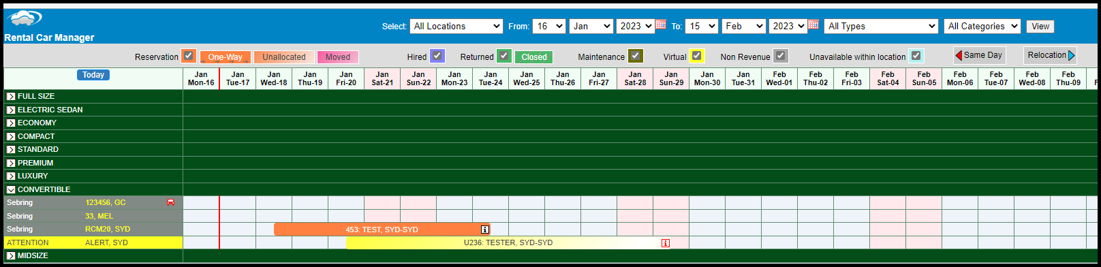Toggle the Non Revenue checkbox
Image resolution: width=1101 pixels, height=267 pixels.
(781, 56)
